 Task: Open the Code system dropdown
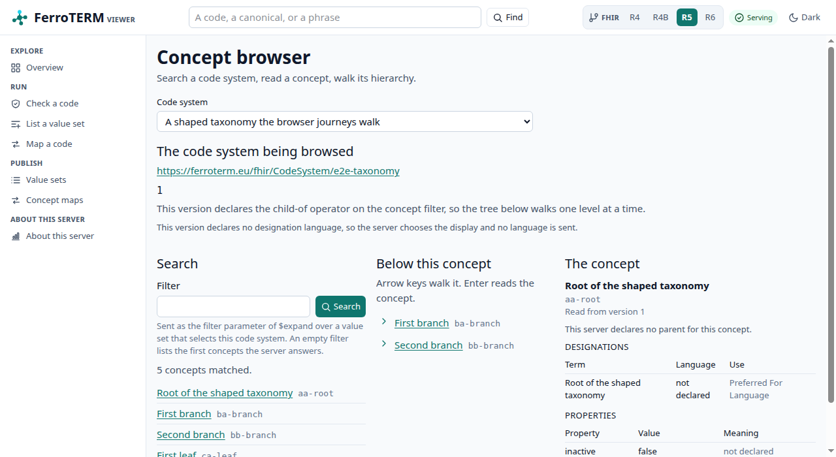tap(345, 121)
